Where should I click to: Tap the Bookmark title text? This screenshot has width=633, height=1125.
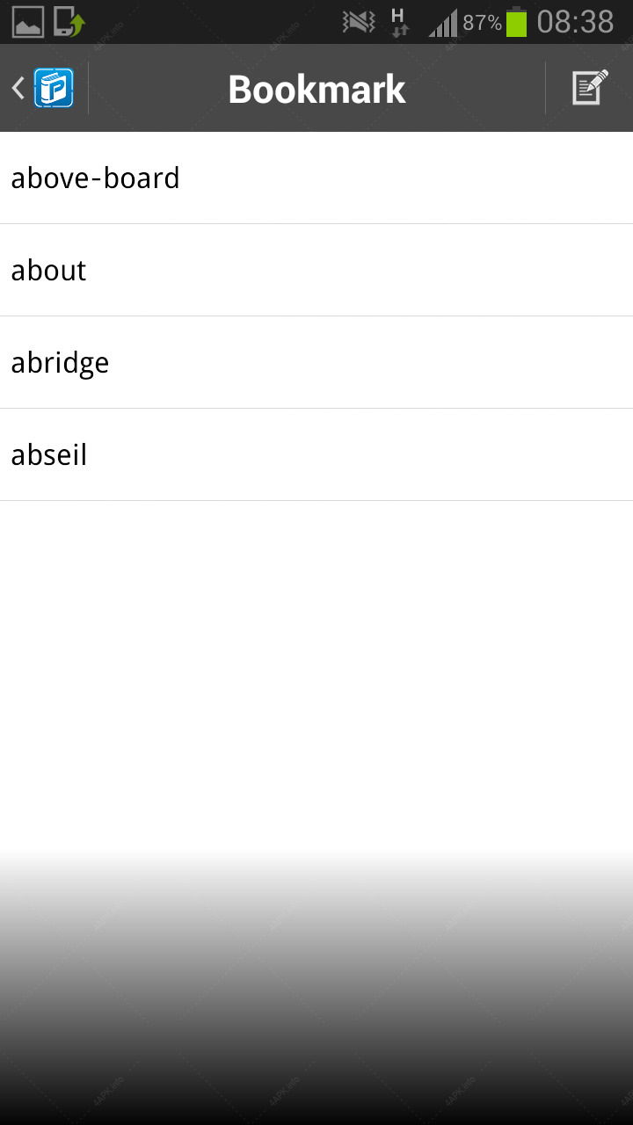click(x=316, y=89)
